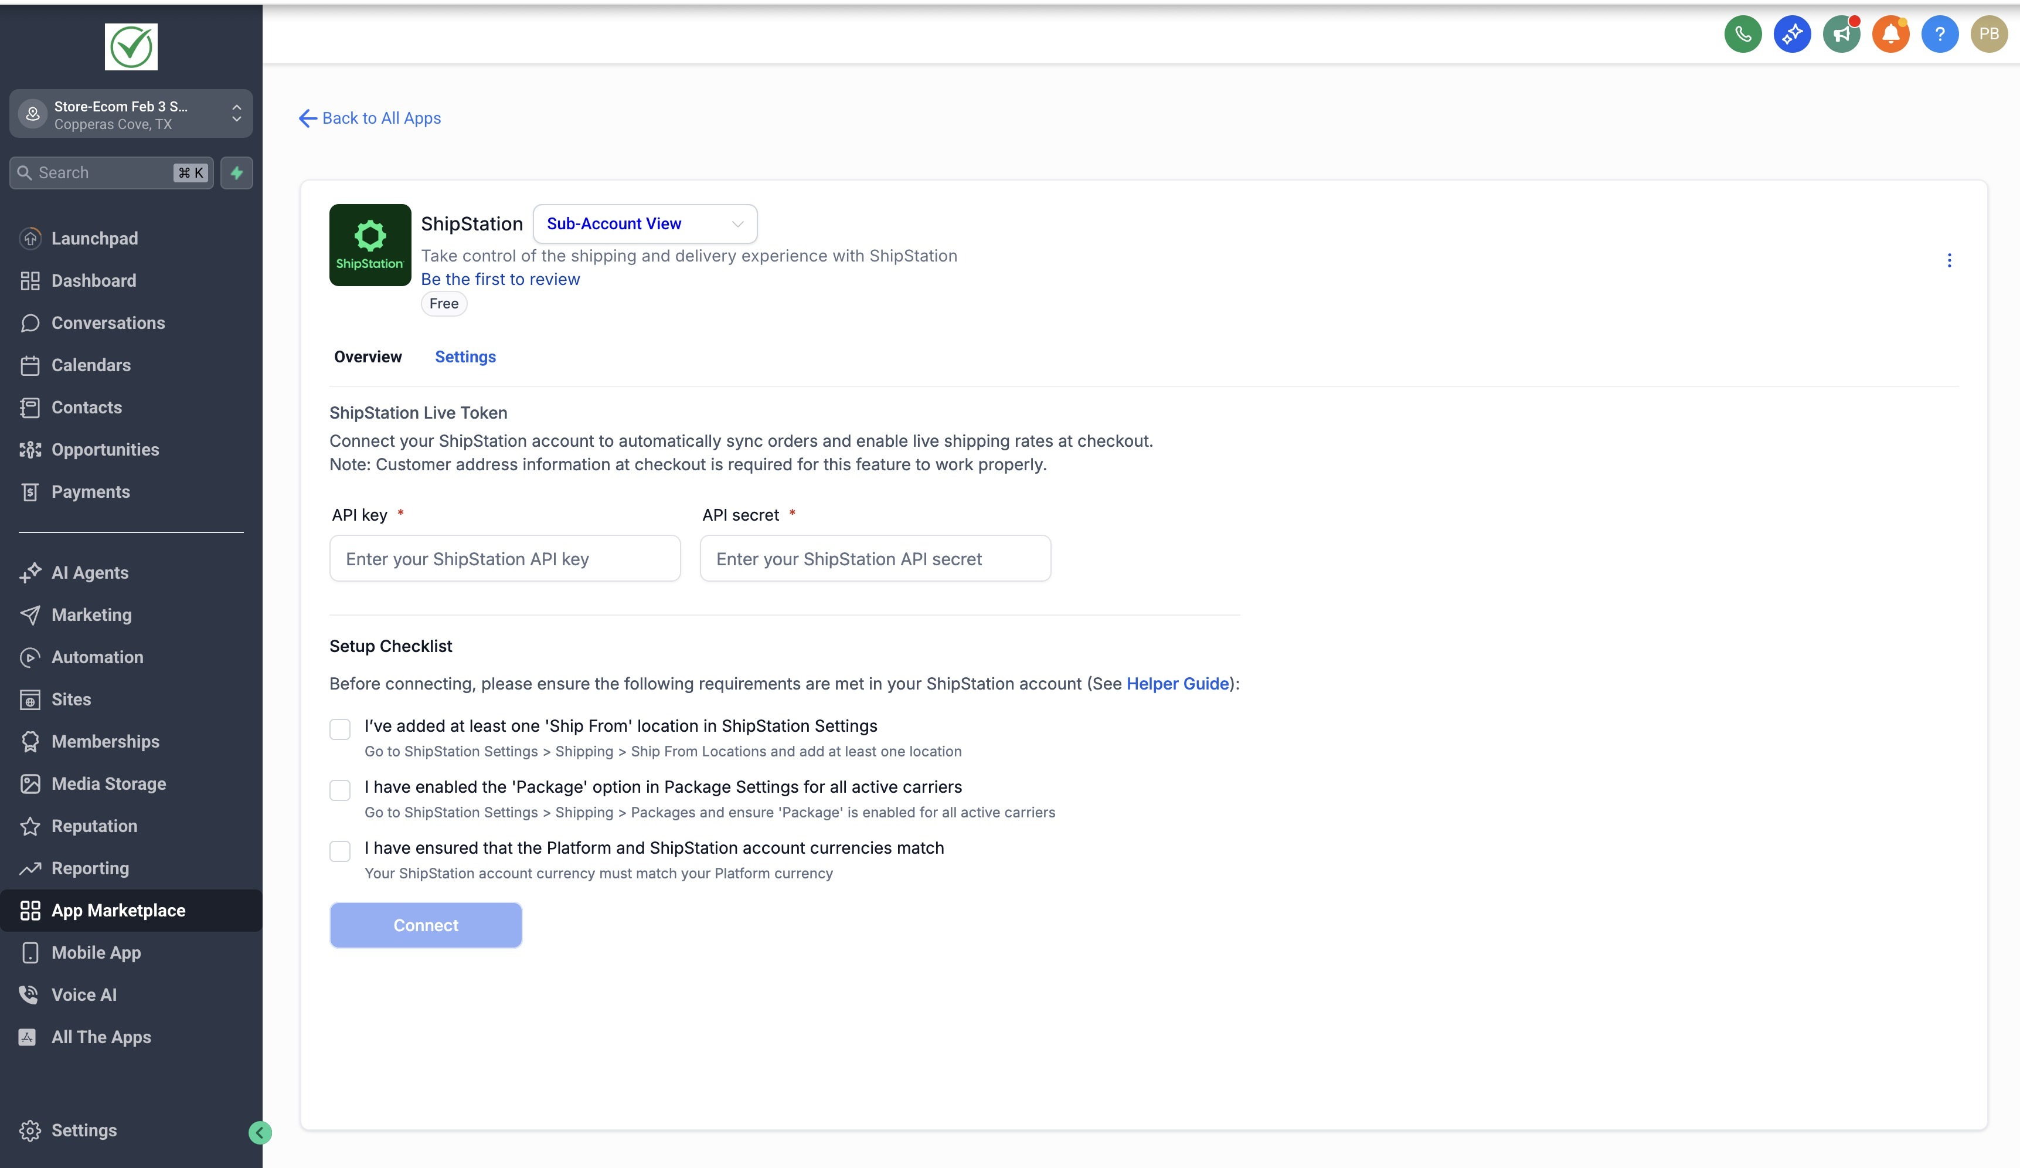Switch to the Settings tab
This screenshot has height=1168, width=2020.
465,356
